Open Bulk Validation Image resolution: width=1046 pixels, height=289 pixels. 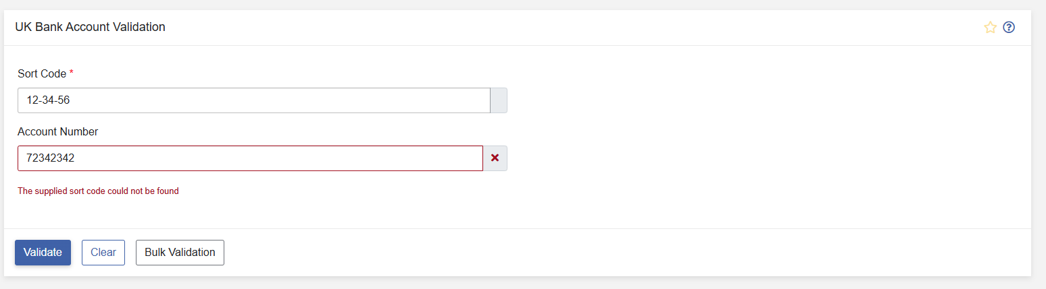180,253
